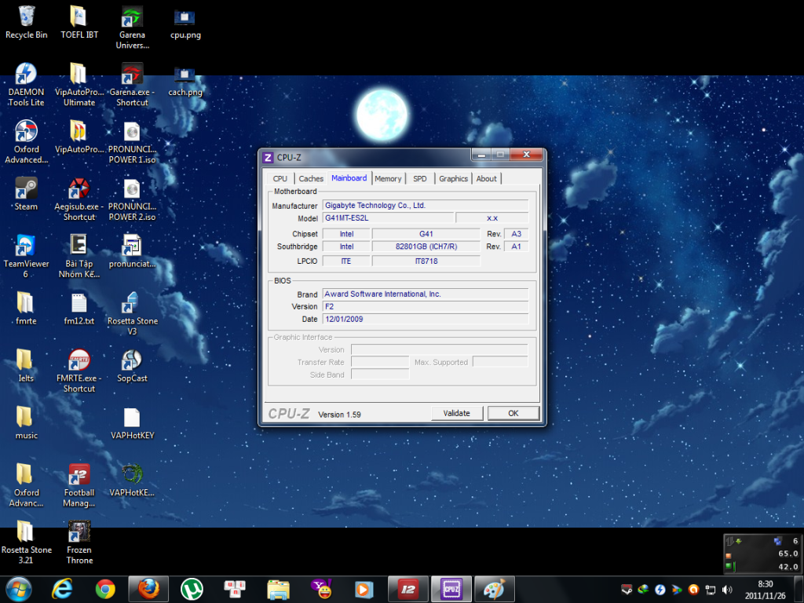Open the About tab in CPU-Z

pyautogui.click(x=487, y=178)
